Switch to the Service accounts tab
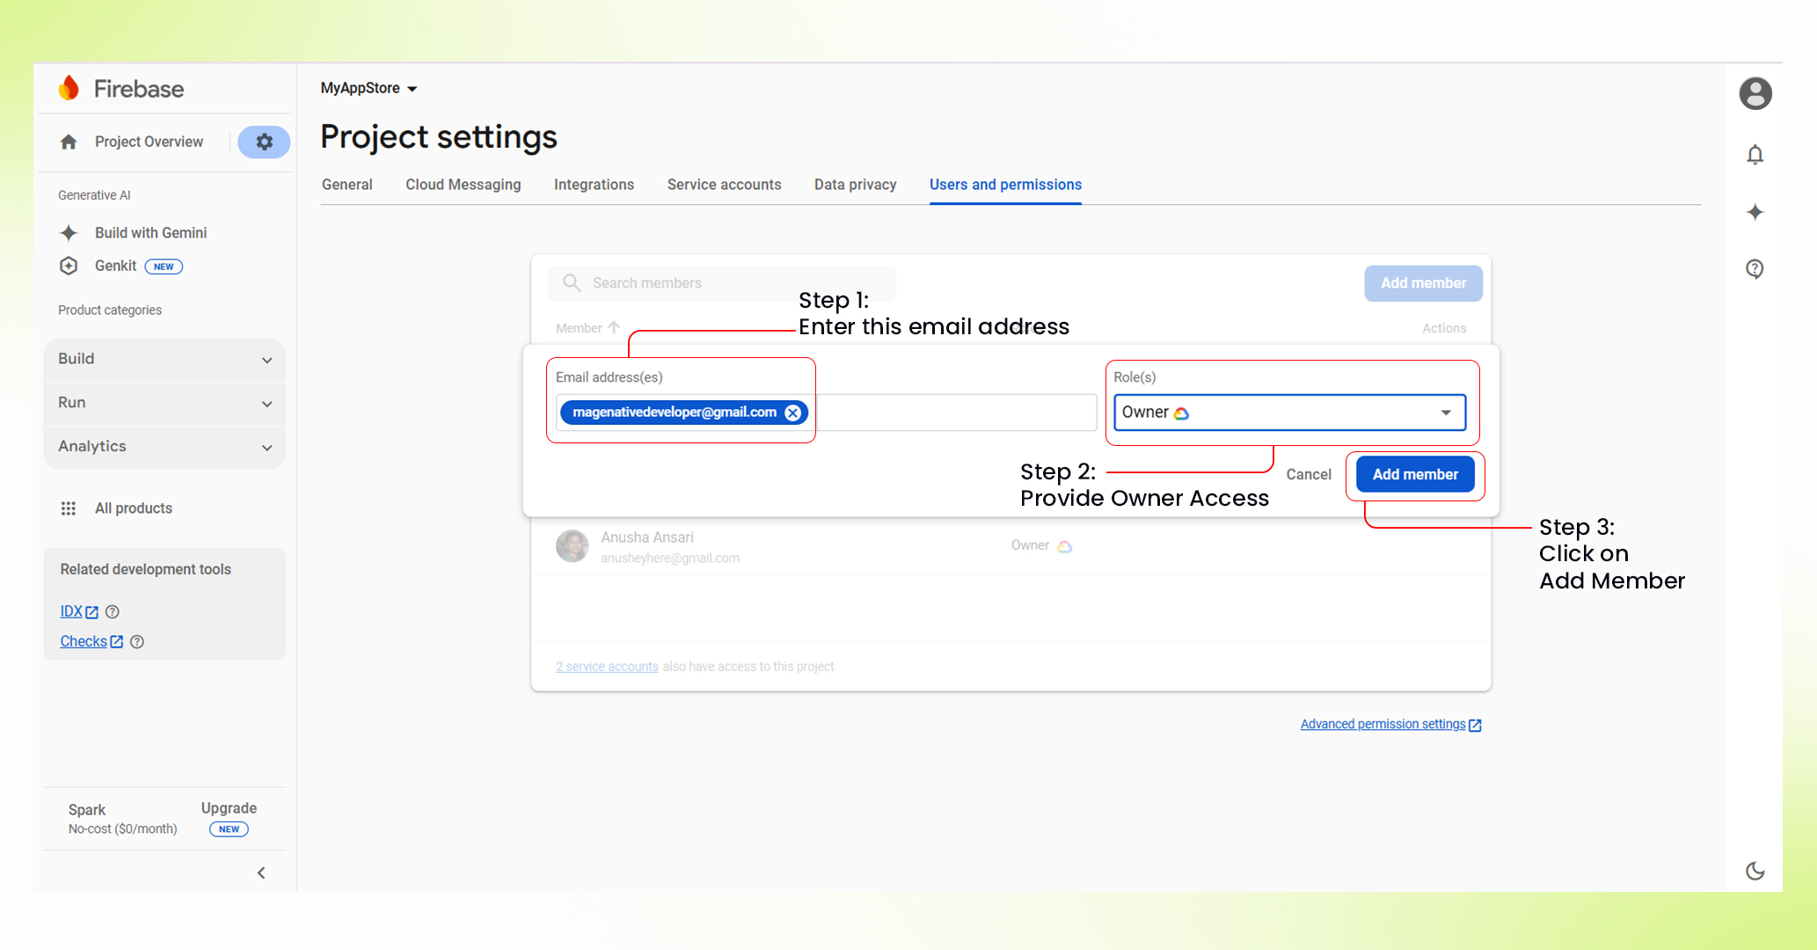Screen dimensions: 1817x950 point(724,185)
